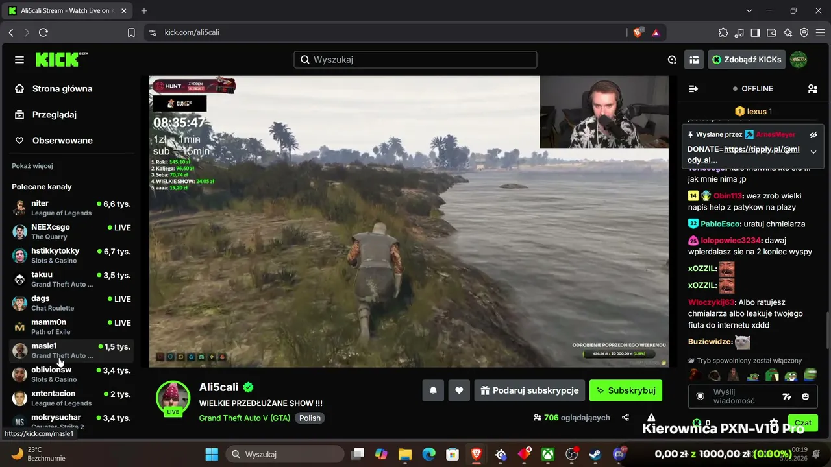Viewport: 831px width, 467px height.
Task: Open Brave Wallet icon in toolbar
Action: click(772, 32)
